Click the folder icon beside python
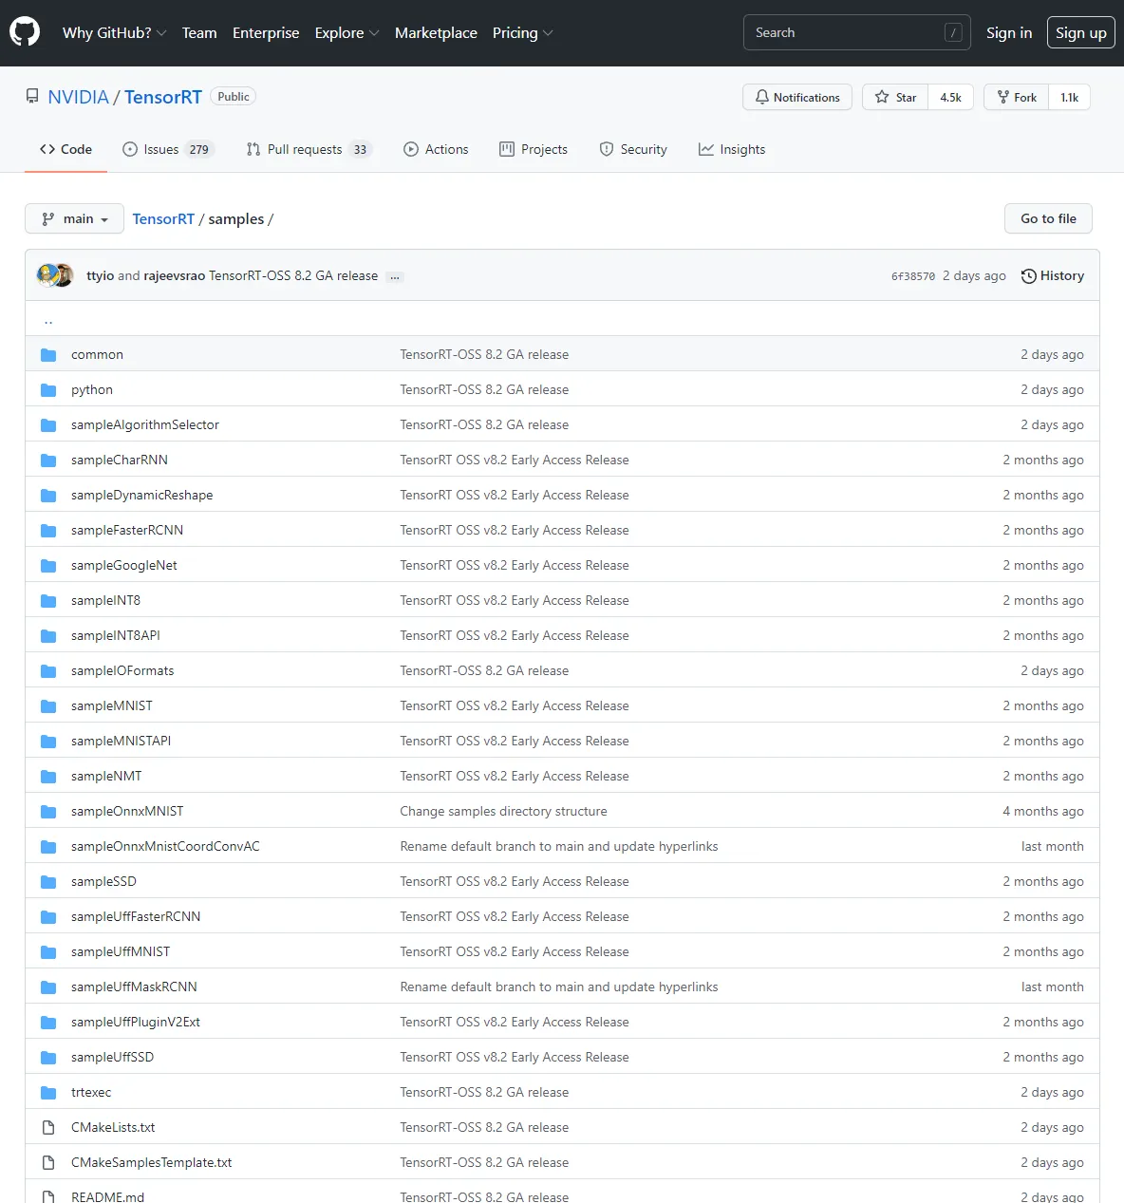1124x1203 pixels. coord(48,390)
